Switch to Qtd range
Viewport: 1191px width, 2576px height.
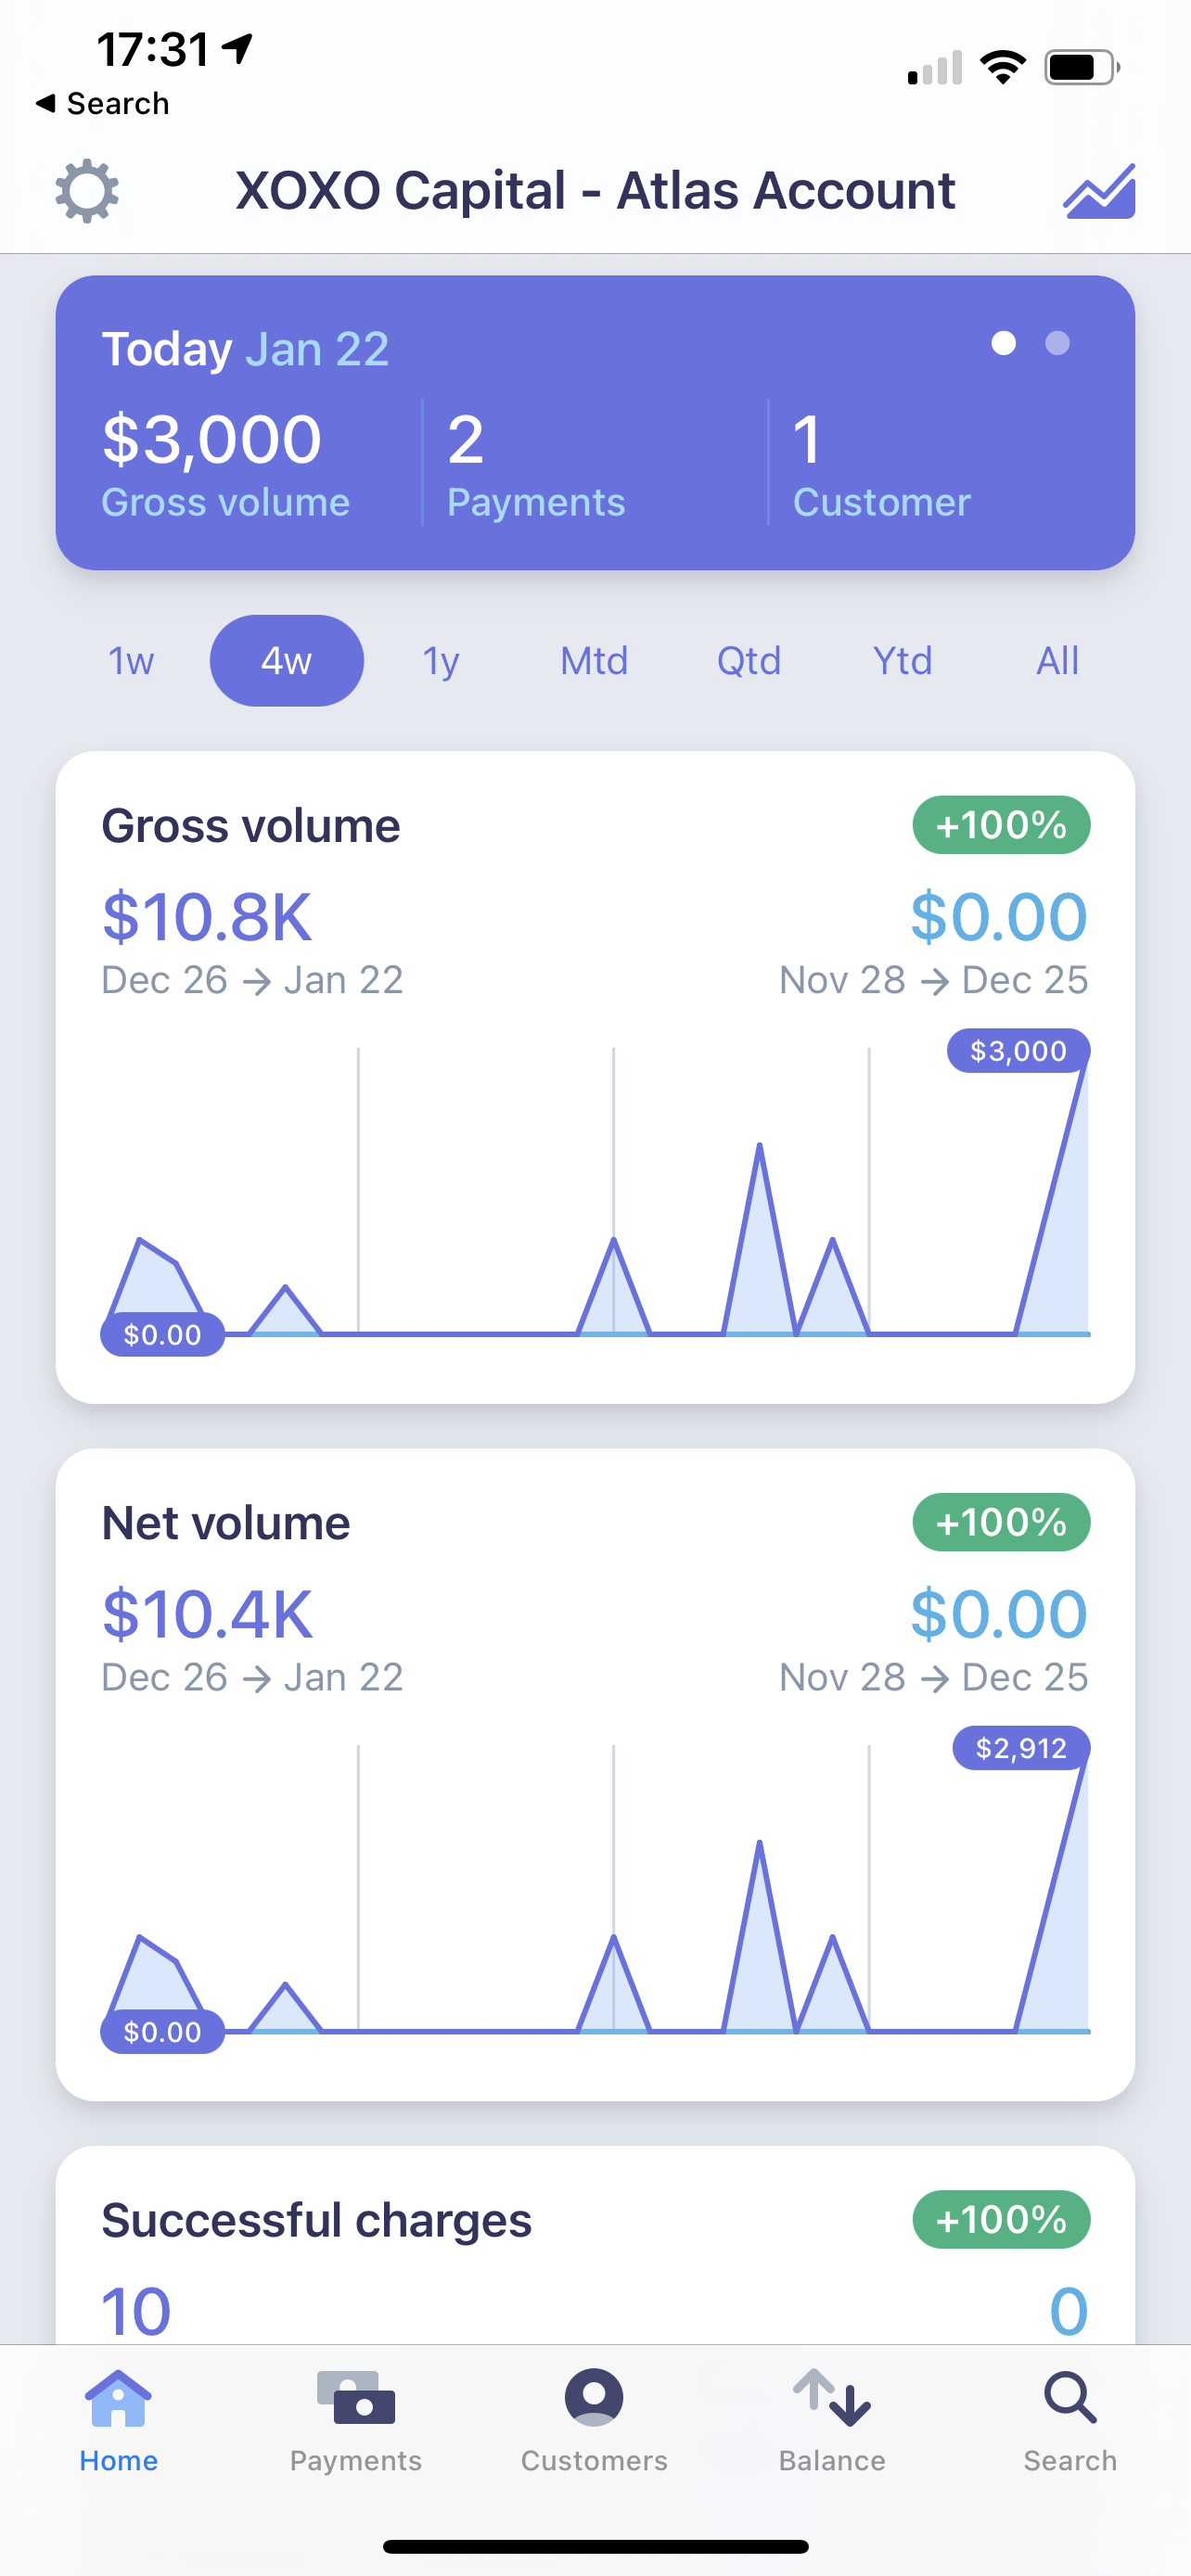[x=749, y=661]
